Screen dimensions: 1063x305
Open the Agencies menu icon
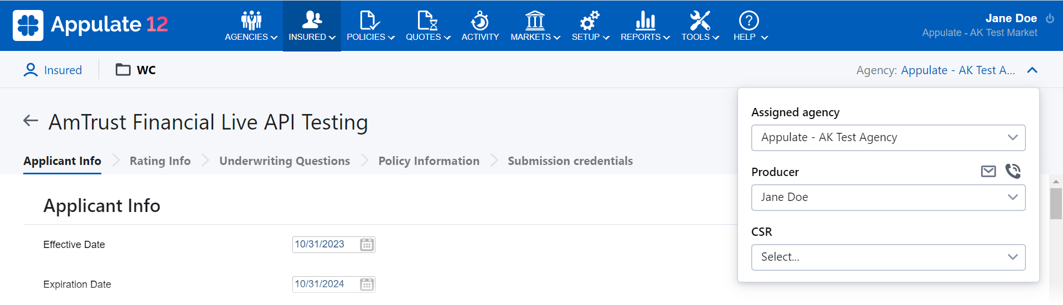tap(251, 20)
